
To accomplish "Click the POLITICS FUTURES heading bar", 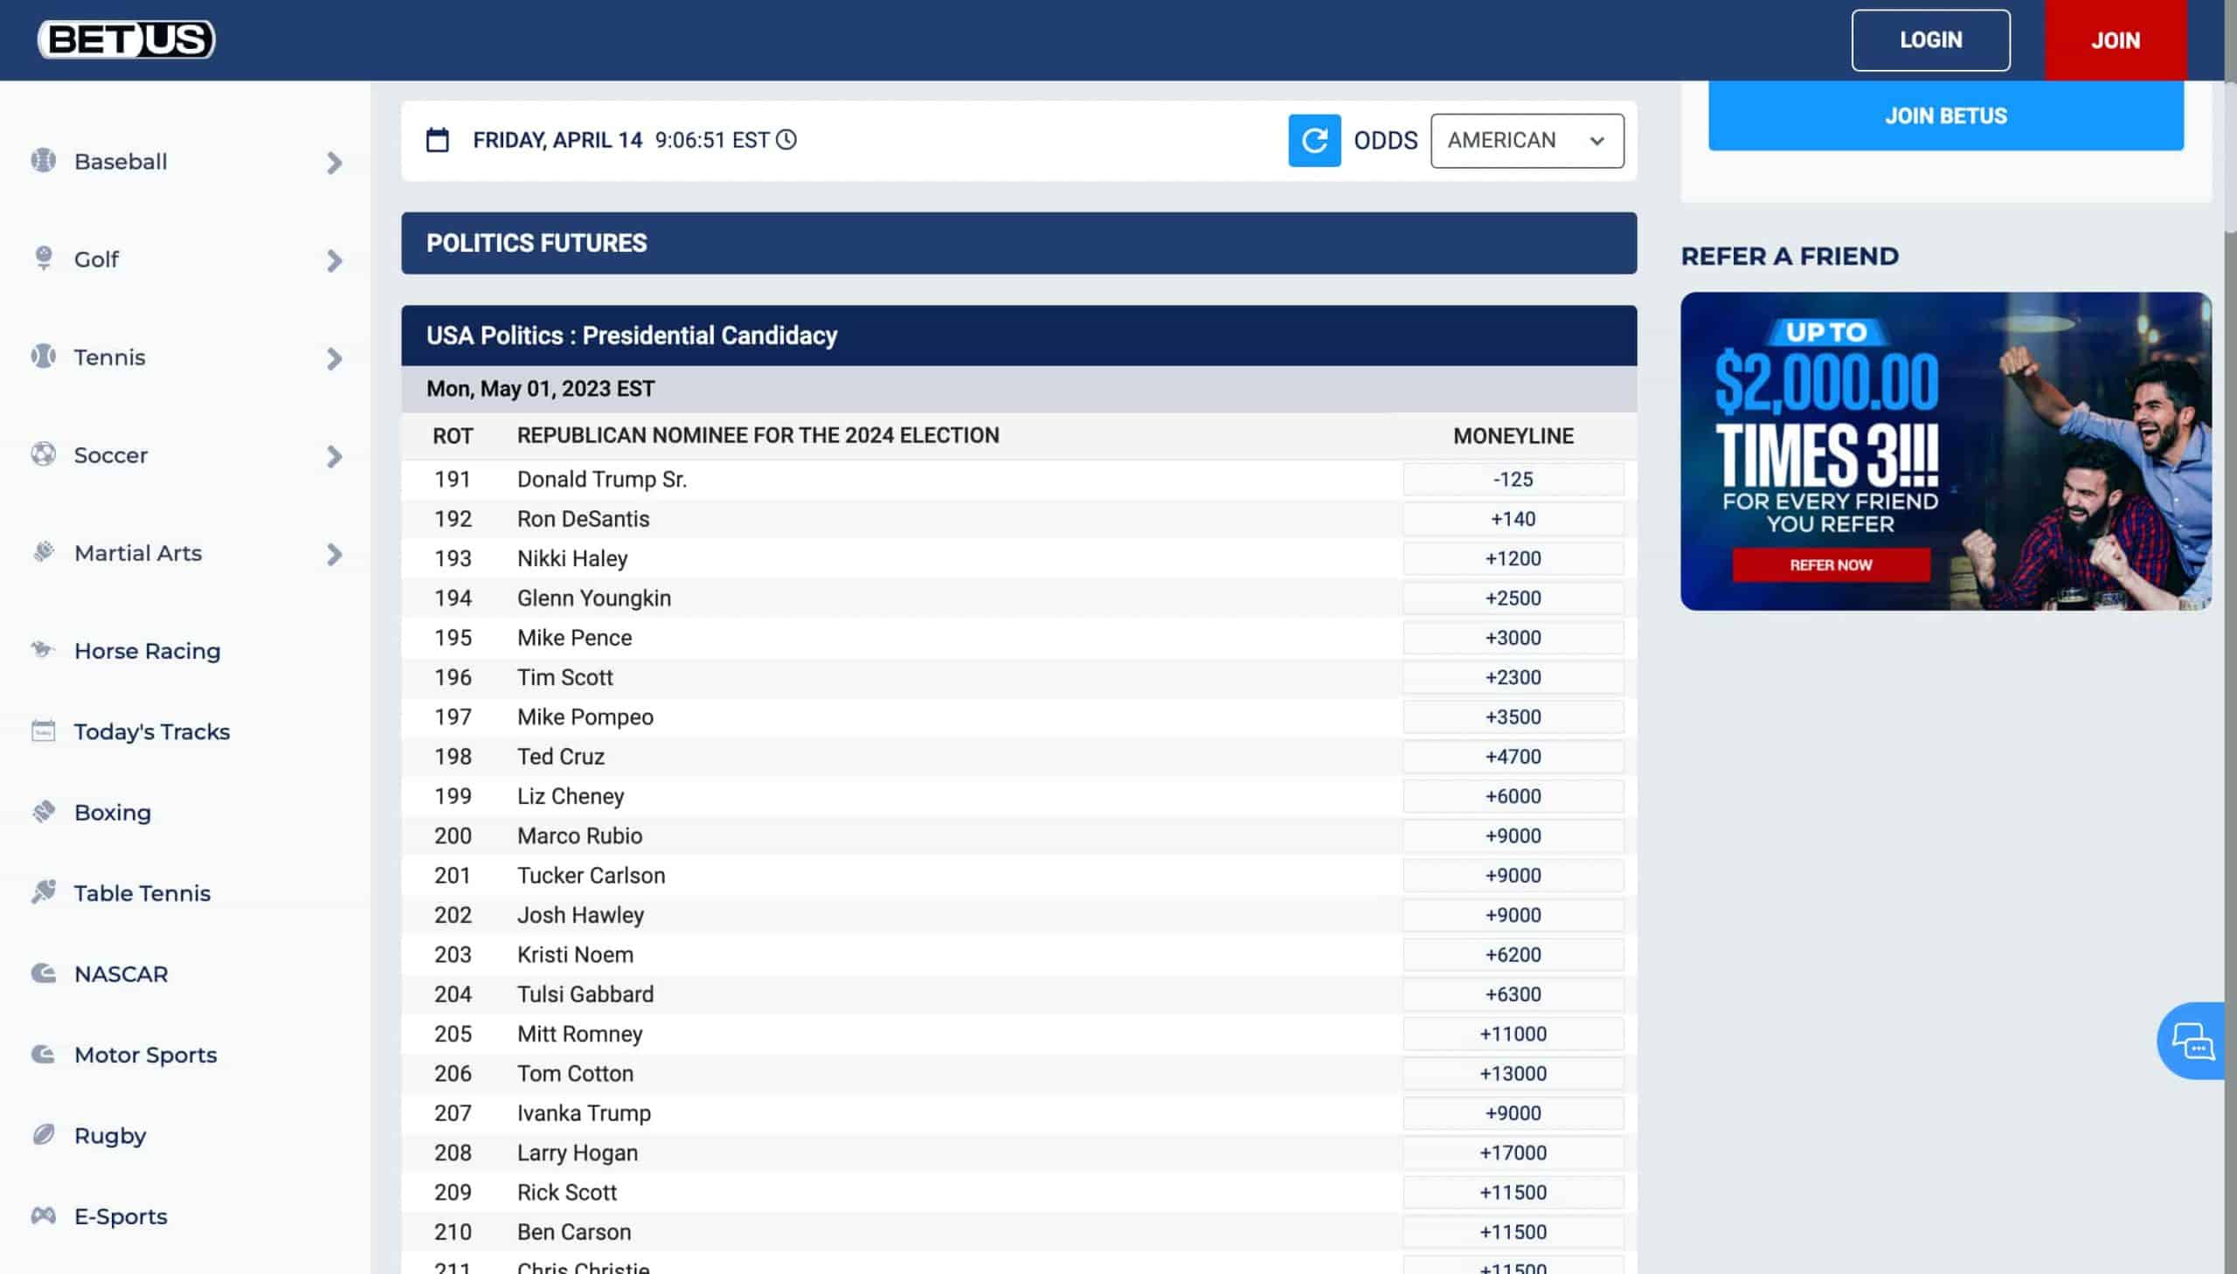I will coord(1018,242).
